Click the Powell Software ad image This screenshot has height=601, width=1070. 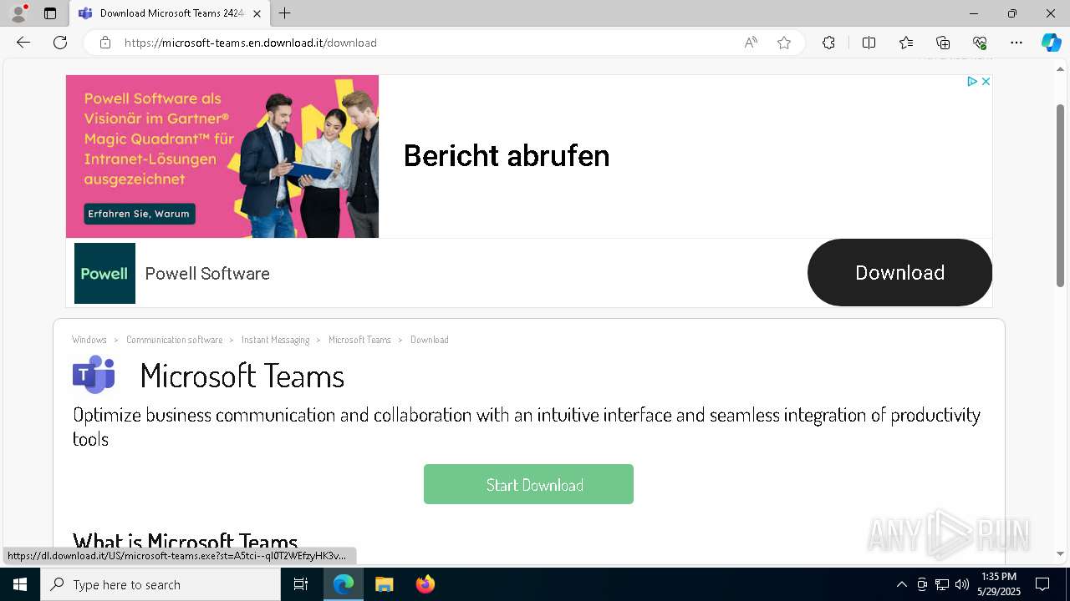(222, 156)
